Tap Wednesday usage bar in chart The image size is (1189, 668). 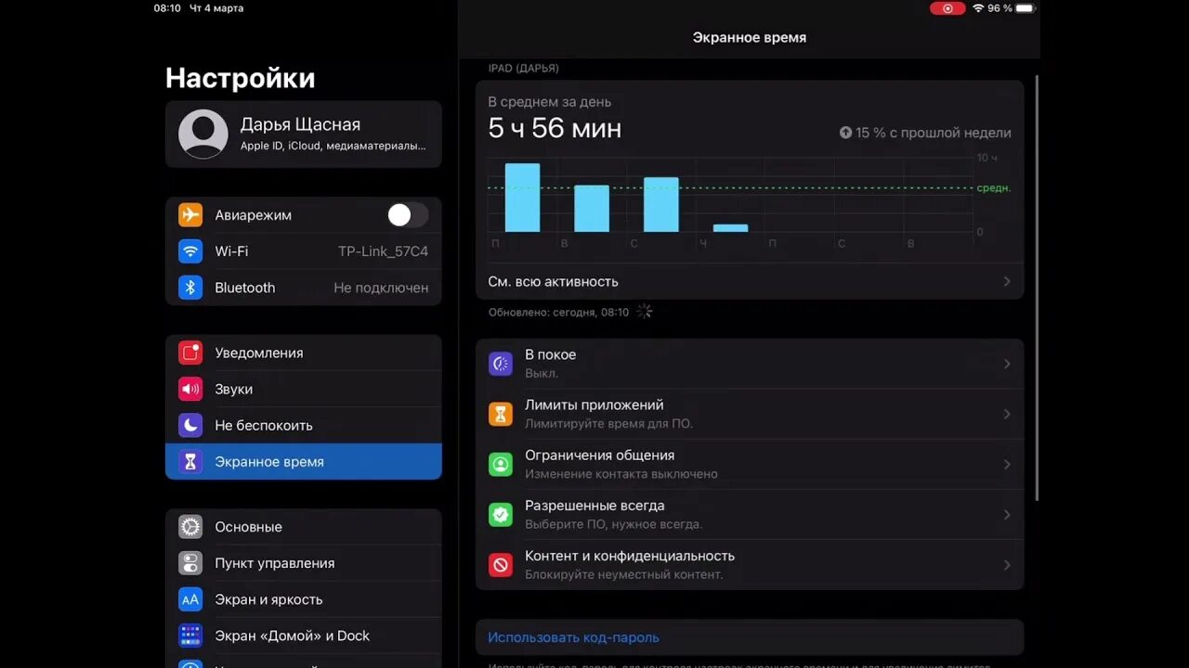661,204
